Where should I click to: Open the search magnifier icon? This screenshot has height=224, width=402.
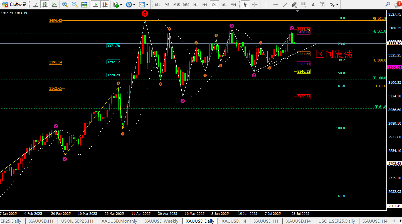point(388,4)
